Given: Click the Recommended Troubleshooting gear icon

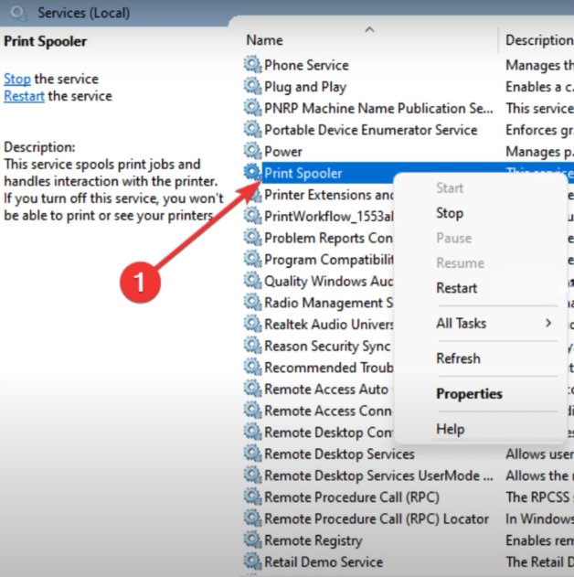Looking at the screenshot, I should 252,368.
